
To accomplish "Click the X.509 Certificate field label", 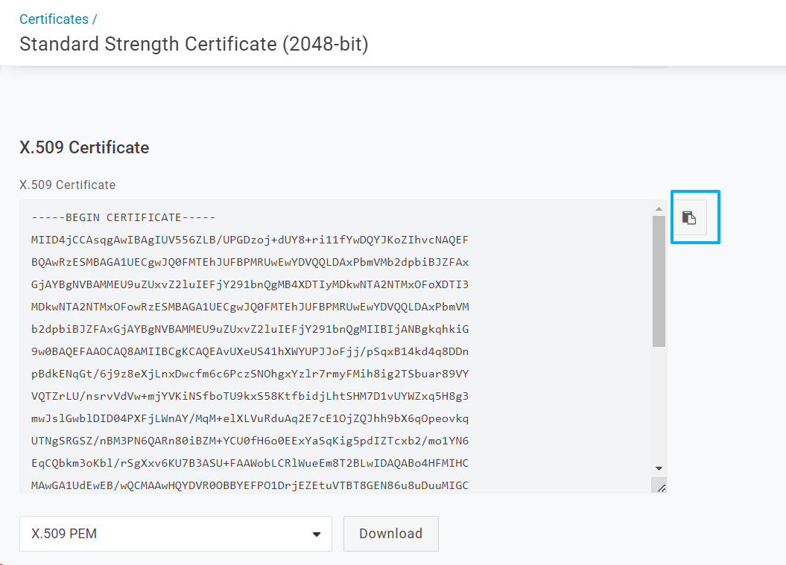I will [68, 185].
